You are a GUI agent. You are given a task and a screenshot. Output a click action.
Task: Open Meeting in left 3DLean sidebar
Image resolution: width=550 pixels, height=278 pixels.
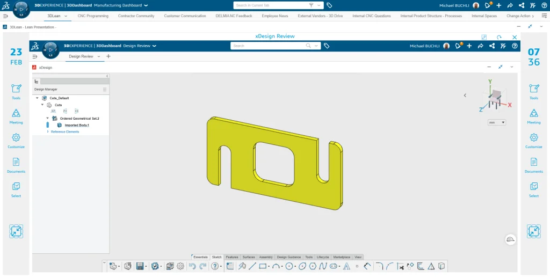(x=16, y=115)
